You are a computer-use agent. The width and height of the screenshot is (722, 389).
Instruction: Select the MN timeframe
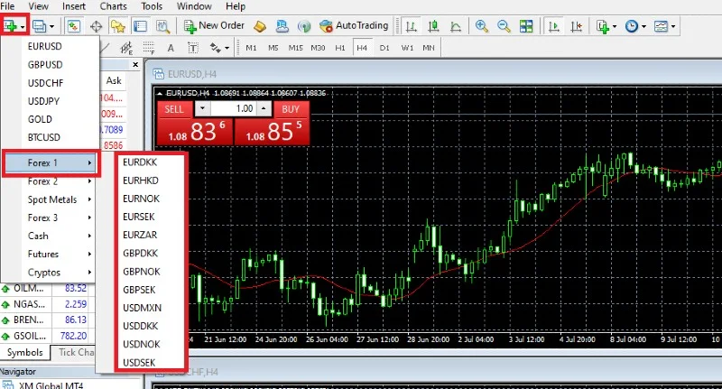pos(429,48)
